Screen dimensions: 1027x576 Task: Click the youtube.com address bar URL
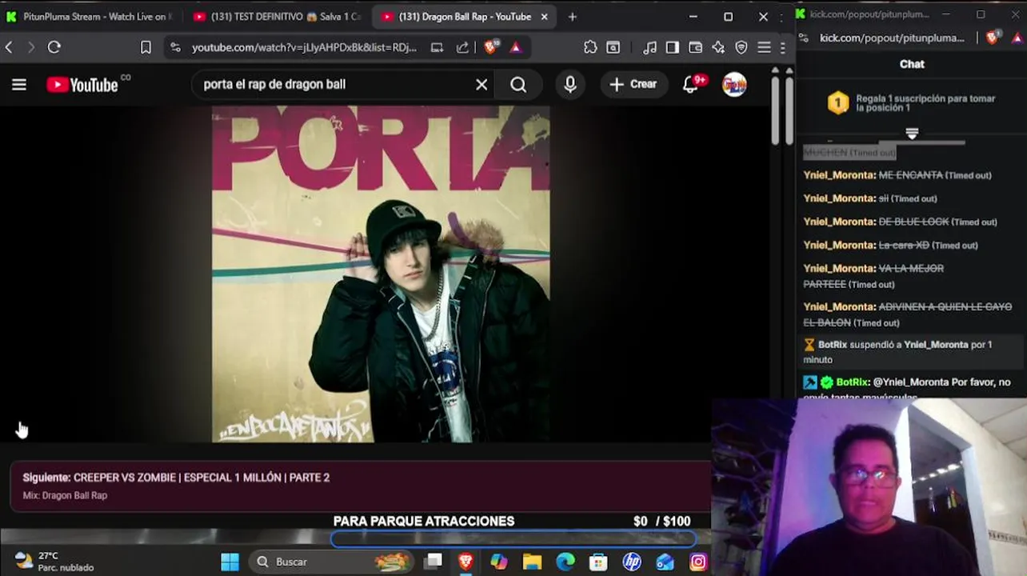click(x=304, y=47)
